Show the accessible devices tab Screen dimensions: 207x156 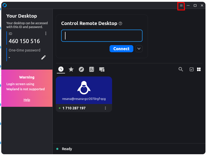102,69
